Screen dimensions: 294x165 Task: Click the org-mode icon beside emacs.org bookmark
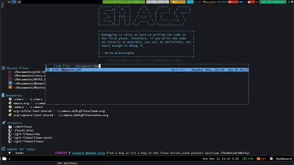point(10,103)
